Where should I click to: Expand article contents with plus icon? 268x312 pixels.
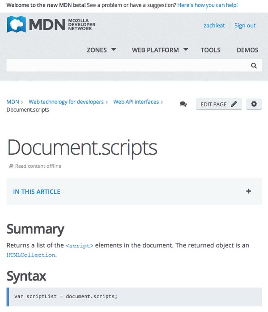(x=248, y=191)
